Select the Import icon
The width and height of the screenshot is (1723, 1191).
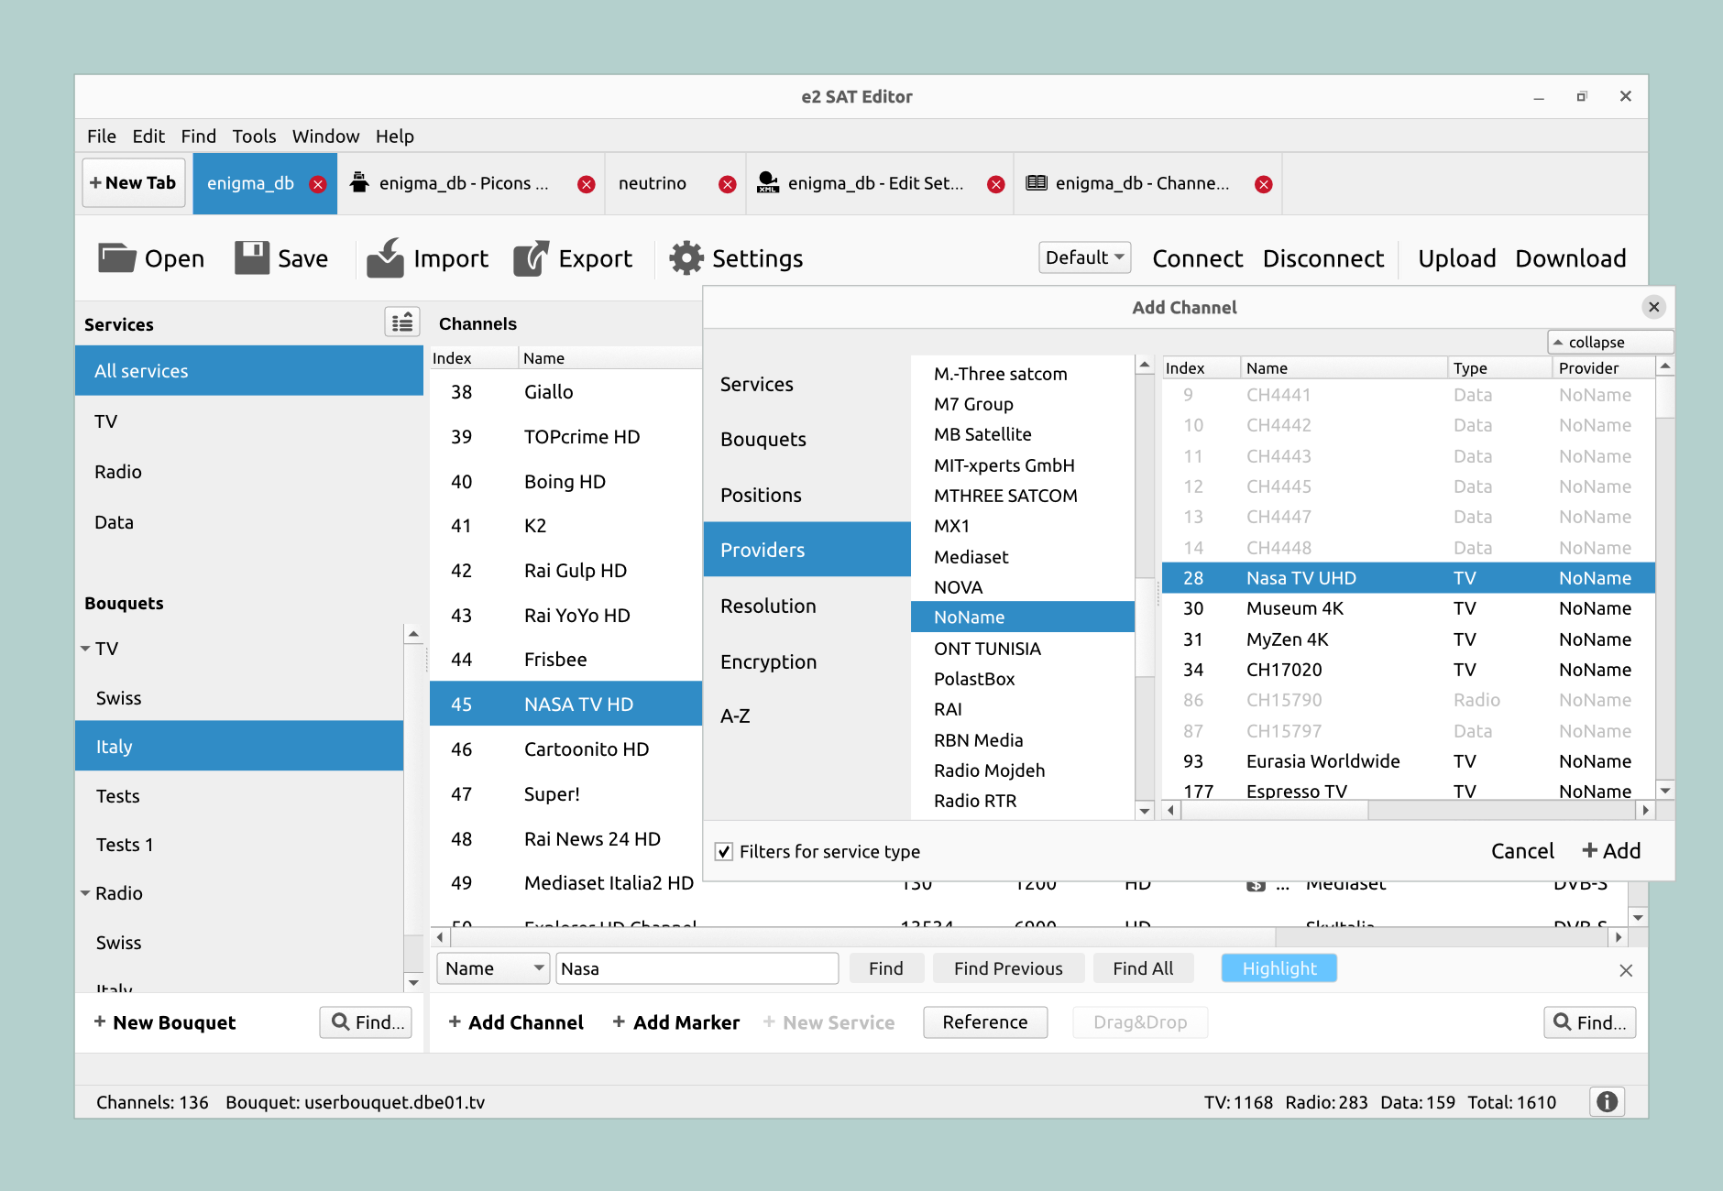tap(386, 257)
